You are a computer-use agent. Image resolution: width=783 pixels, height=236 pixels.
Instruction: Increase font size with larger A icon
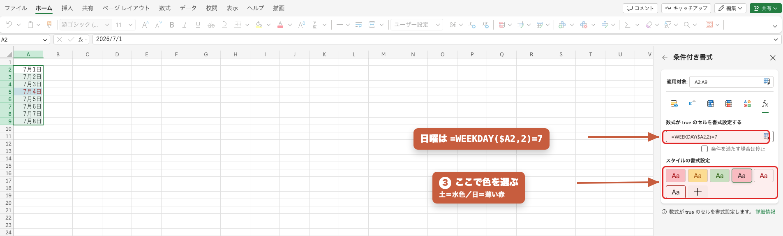[x=145, y=25]
